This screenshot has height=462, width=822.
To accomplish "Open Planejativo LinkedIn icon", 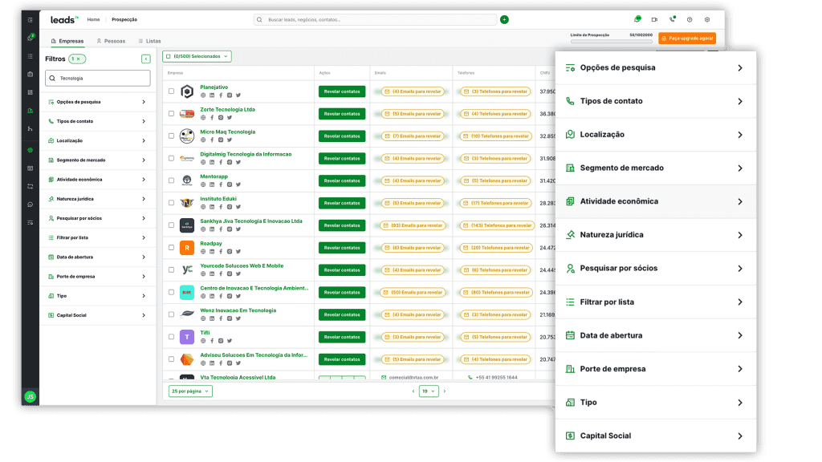I will coord(212,95).
